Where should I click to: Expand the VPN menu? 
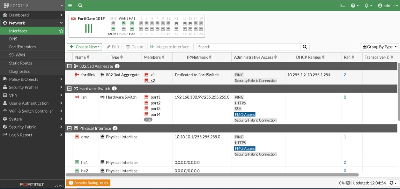32,95
